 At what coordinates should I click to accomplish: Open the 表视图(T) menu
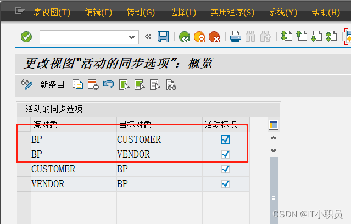coord(52,12)
